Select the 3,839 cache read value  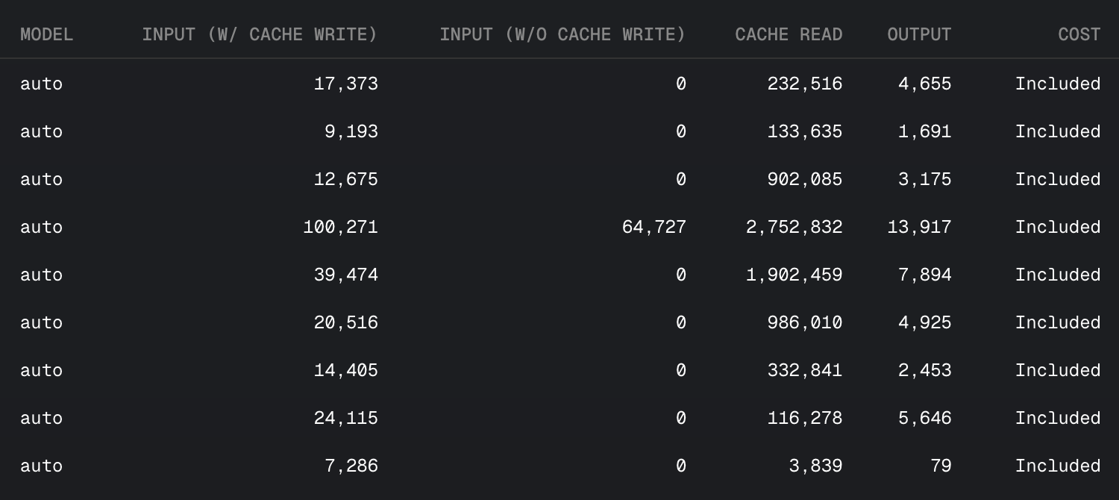[815, 466]
